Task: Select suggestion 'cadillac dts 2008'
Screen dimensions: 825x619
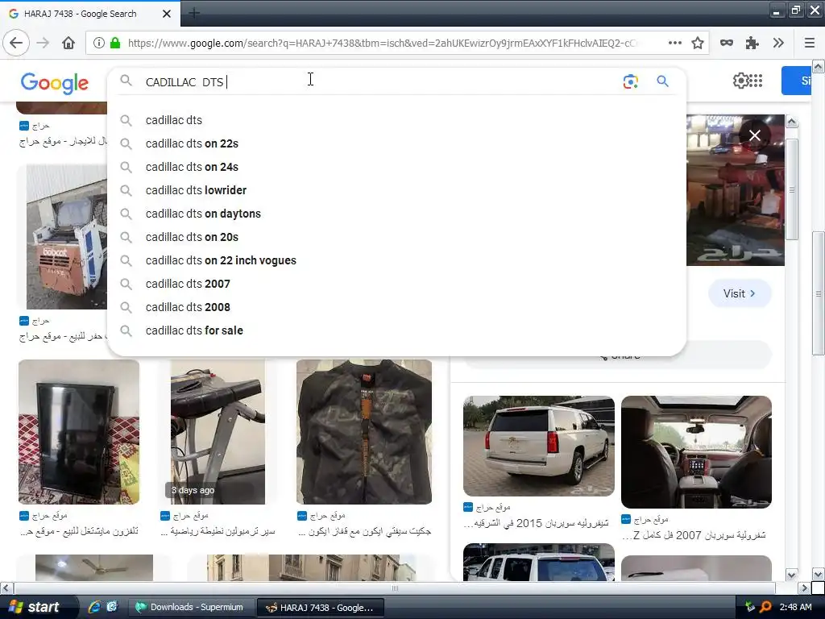Action: click(396, 307)
